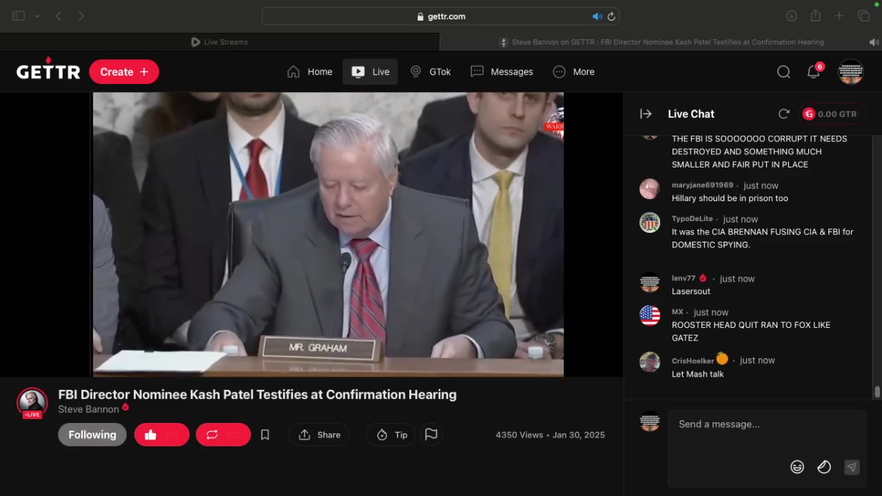Open the Messages menu item
This screenshot has height=496, width=882.
pos(502,72)
